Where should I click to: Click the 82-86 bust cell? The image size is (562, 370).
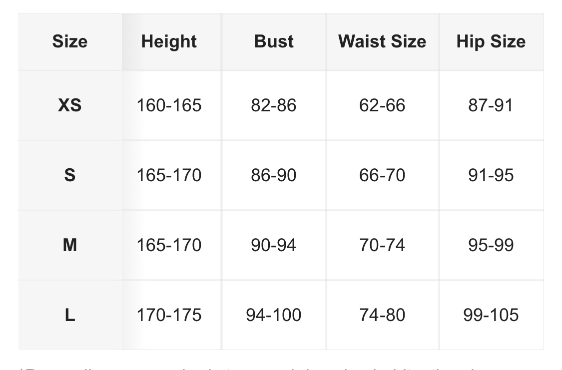click(x=274, y=105)
